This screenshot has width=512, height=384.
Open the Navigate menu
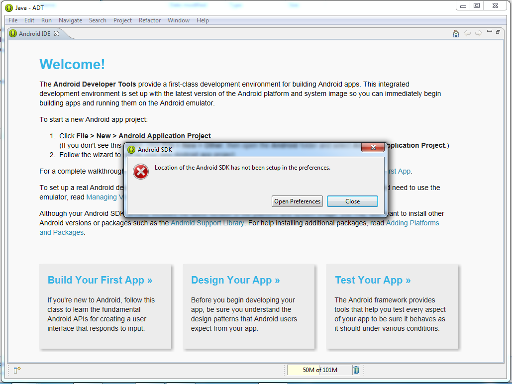point(71,20)
